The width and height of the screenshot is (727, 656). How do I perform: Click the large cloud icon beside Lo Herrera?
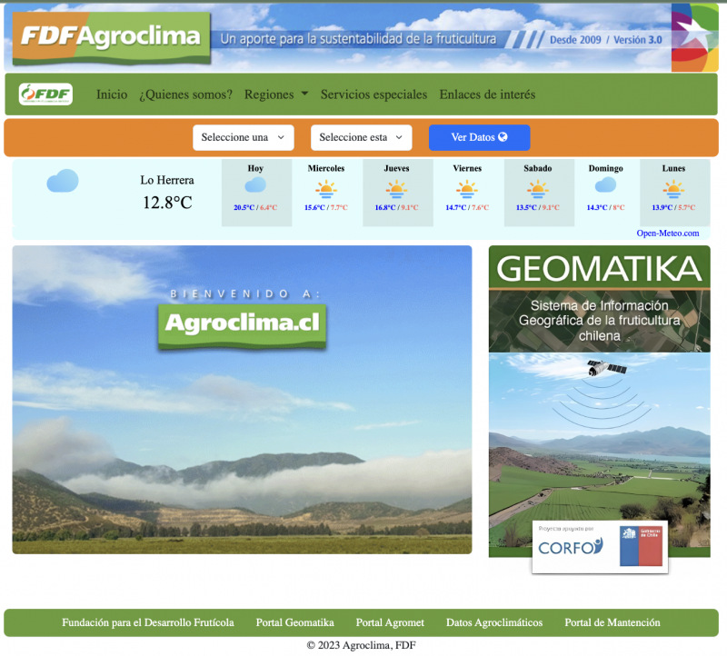[63, 181]
